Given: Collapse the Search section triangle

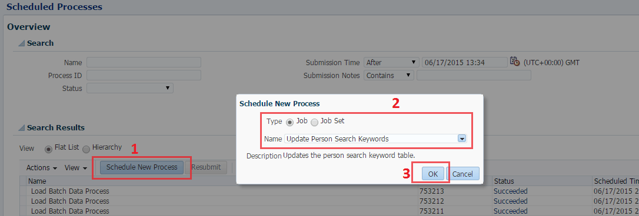Looking at the screenshot, I should tap(22, 43).
